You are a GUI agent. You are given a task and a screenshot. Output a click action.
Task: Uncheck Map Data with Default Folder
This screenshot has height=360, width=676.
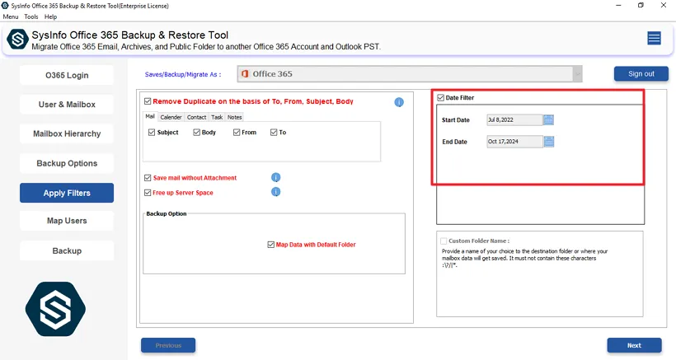point(270,245)
